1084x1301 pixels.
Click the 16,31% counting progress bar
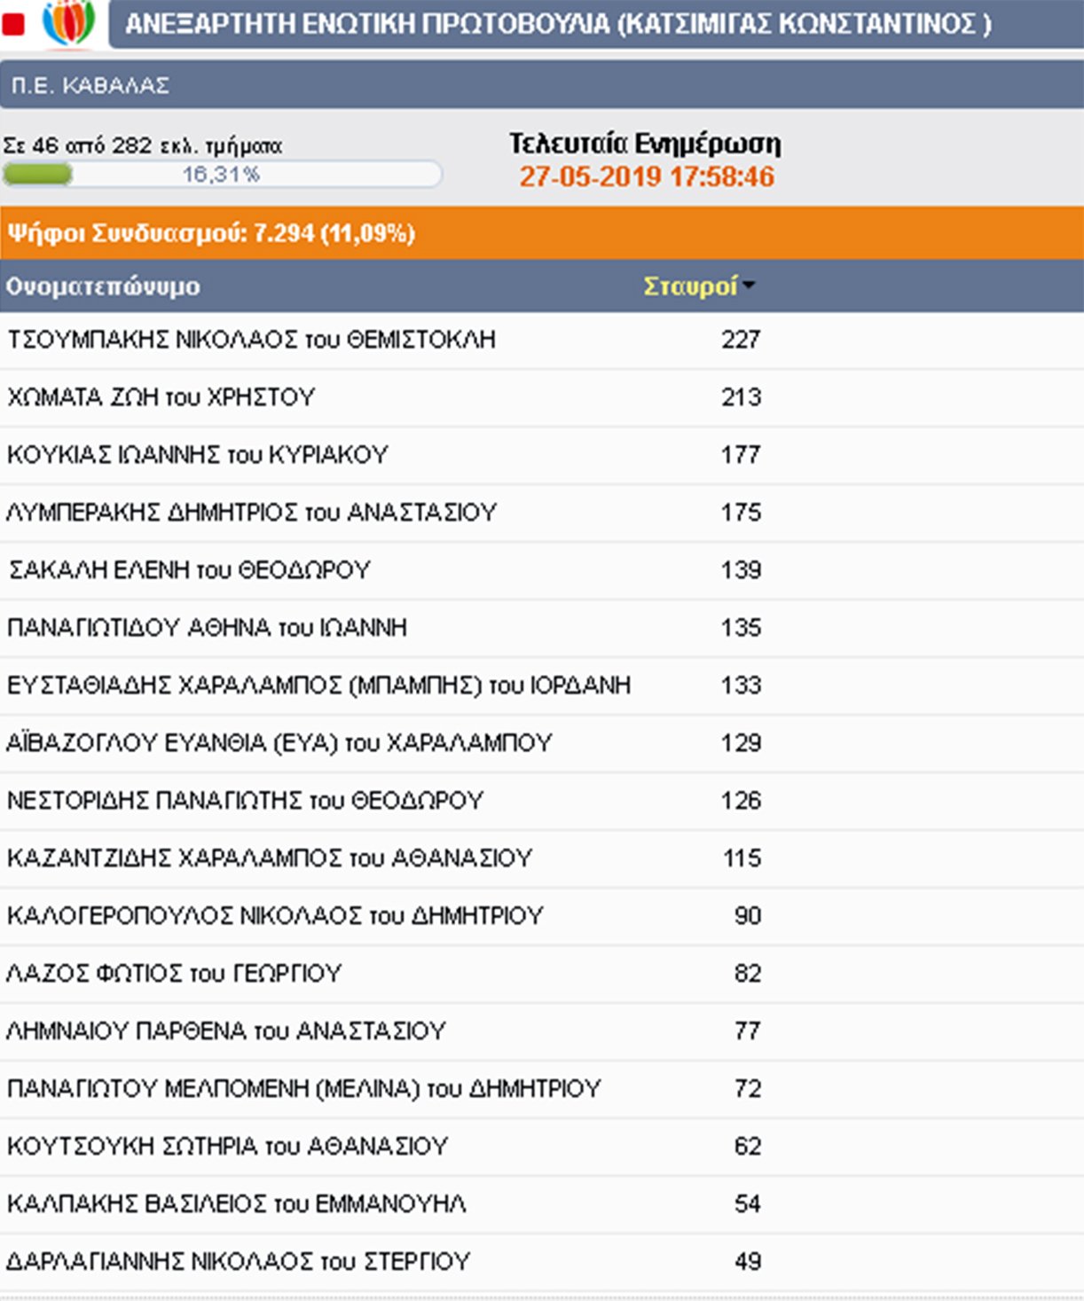(x=222, y=175)
